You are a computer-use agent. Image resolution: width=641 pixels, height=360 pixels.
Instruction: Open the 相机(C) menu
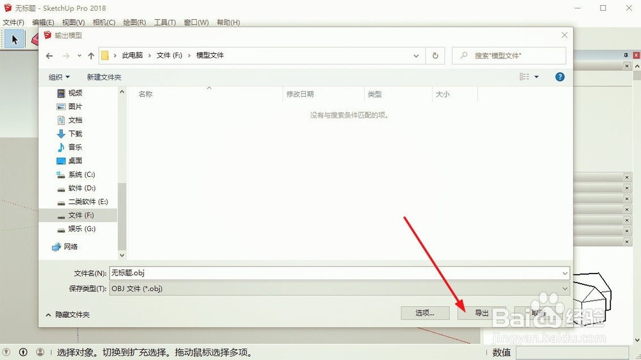pos(104,22)
